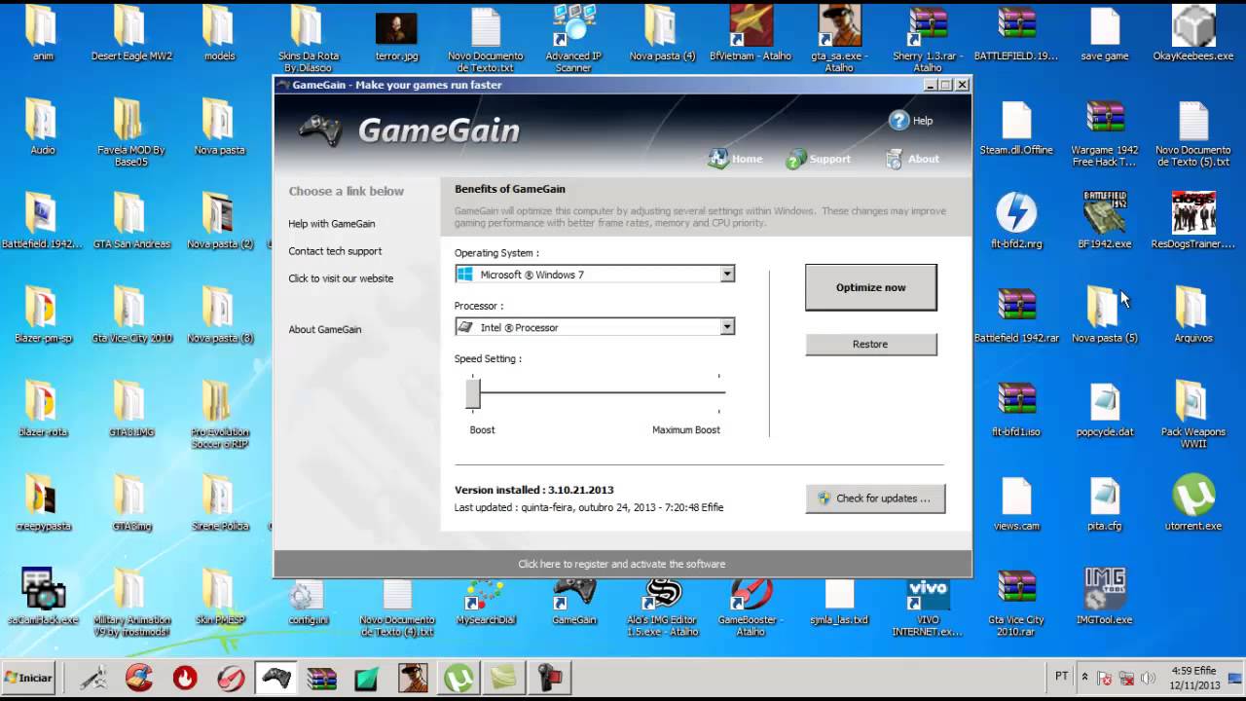
Task: Expand the Processor dropdown
Action: [727, 327]
